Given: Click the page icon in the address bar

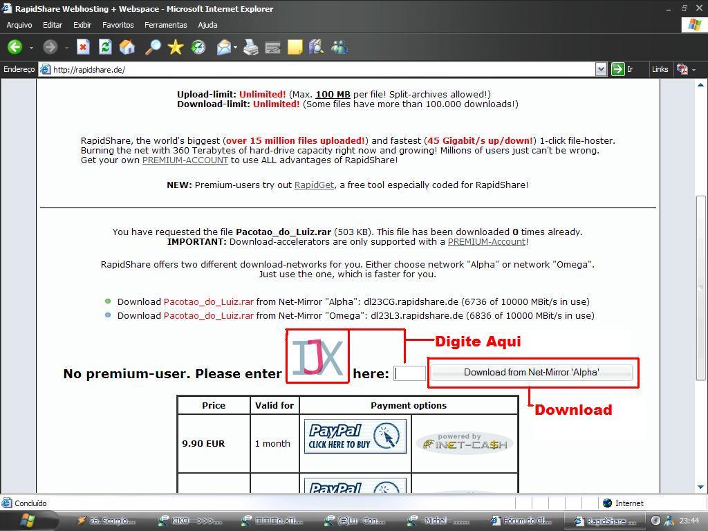Looking at the screenshot, I should point(45,70).
